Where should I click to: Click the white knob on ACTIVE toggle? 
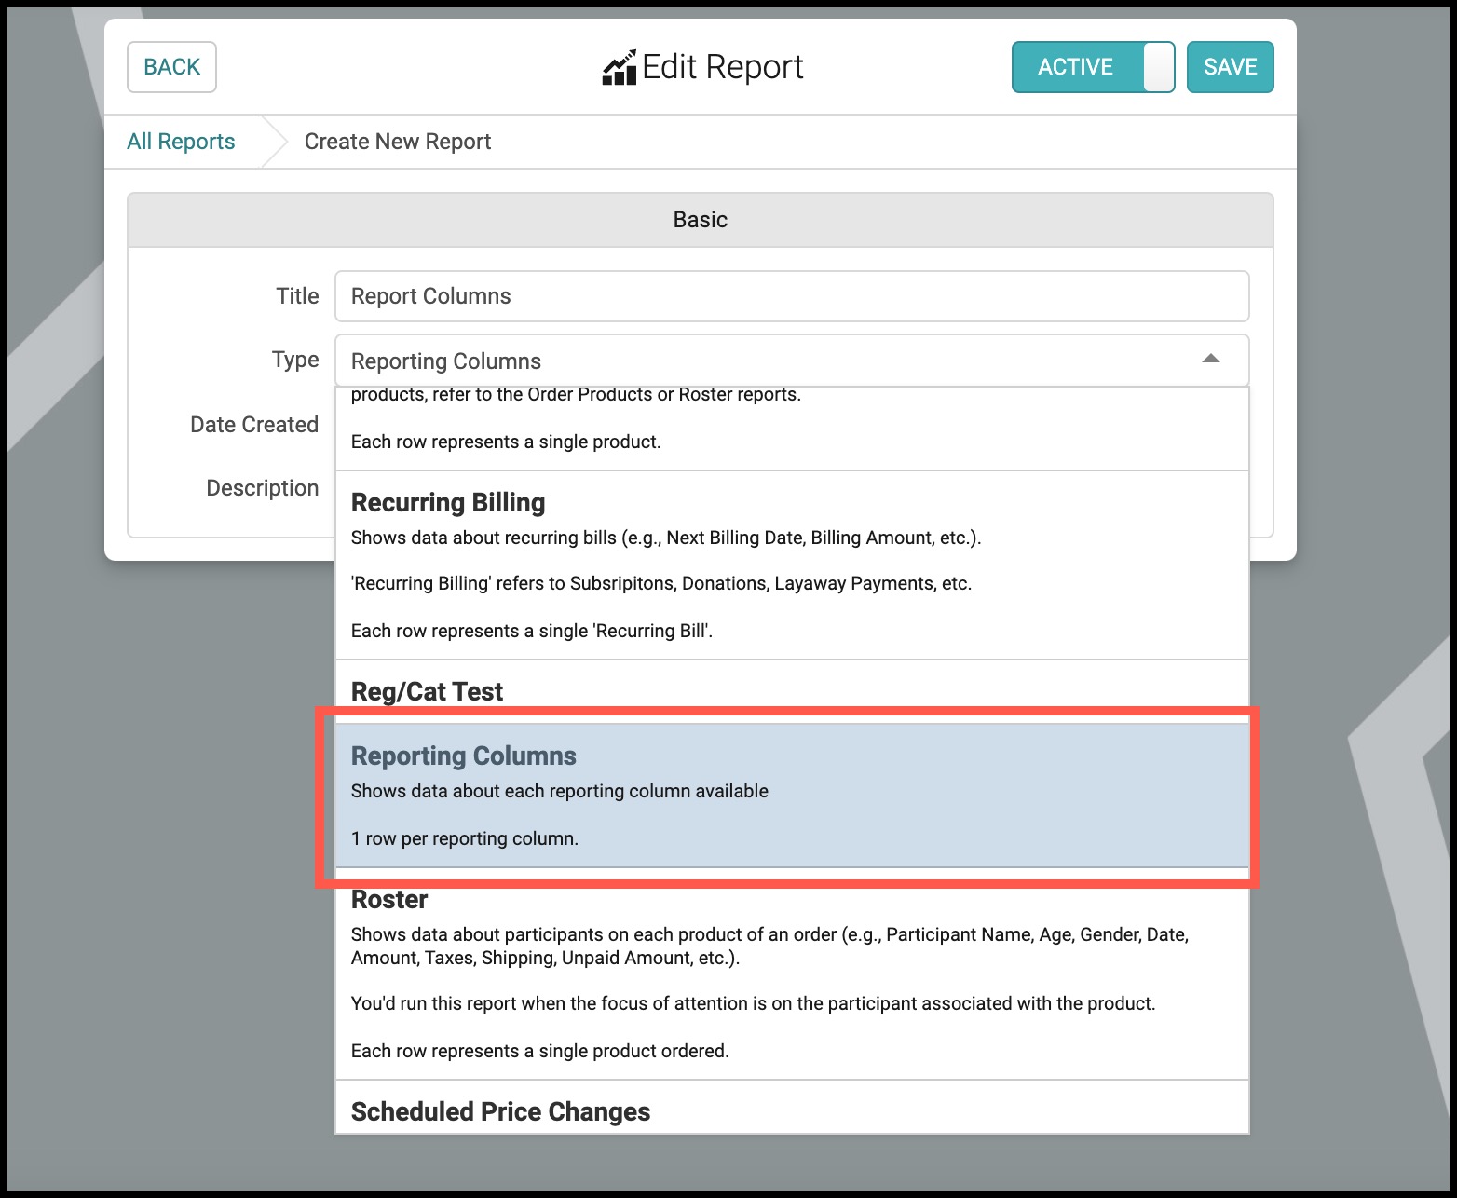click(x=1158, y=67)
